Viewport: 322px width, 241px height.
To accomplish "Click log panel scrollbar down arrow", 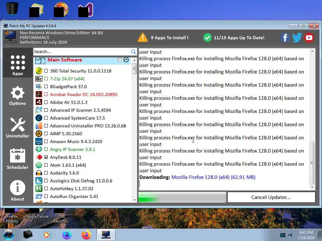I will 312,187.
